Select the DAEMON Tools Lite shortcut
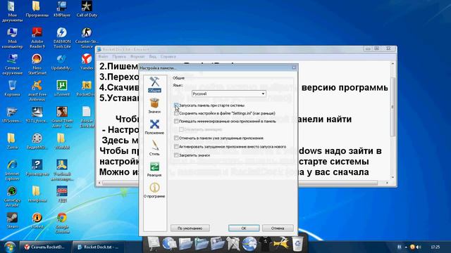This screenshot has height=253, width=451. click(62, 38)
